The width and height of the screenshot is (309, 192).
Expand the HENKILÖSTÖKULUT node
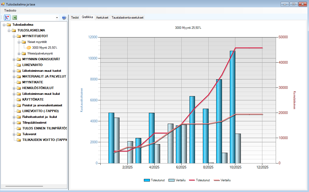(14, 88)
